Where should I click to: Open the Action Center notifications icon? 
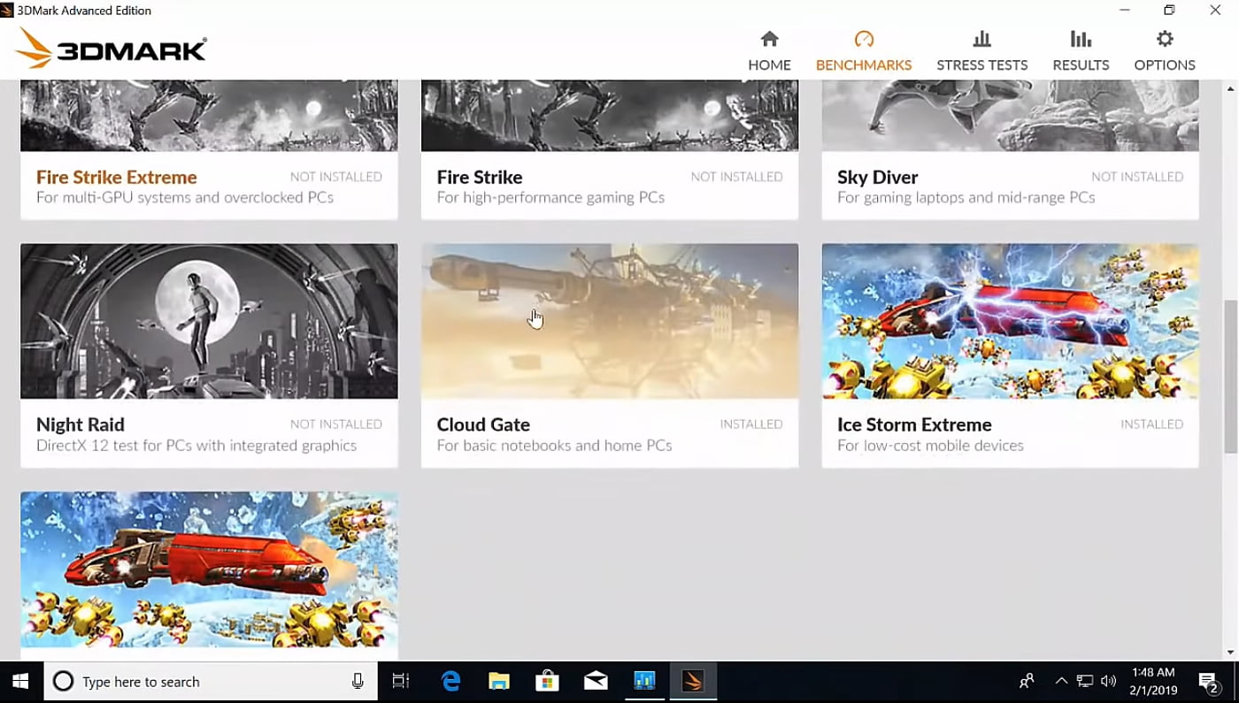[1208, 681]
